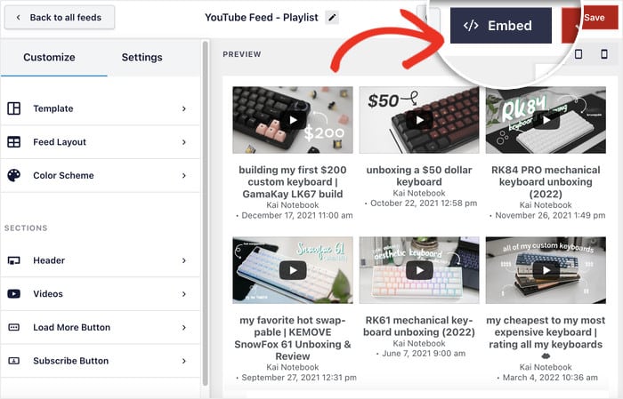Play the all my custom keyboards video

point(546,270)
